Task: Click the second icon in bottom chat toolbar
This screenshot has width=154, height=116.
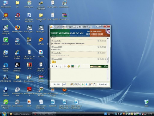Action: pyautogui.click(x=75, y=84)
